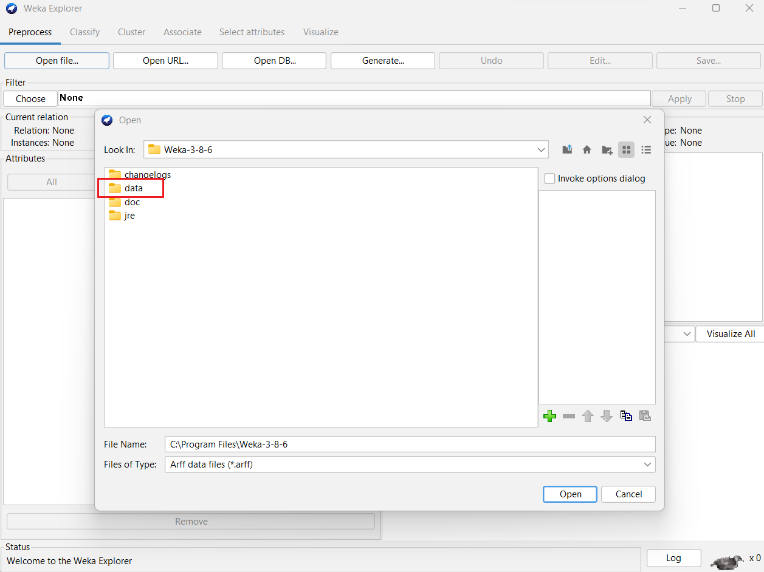Click the filter text field showing None
The height and width of the screenshot is (572, 764).
coord(354,98)
